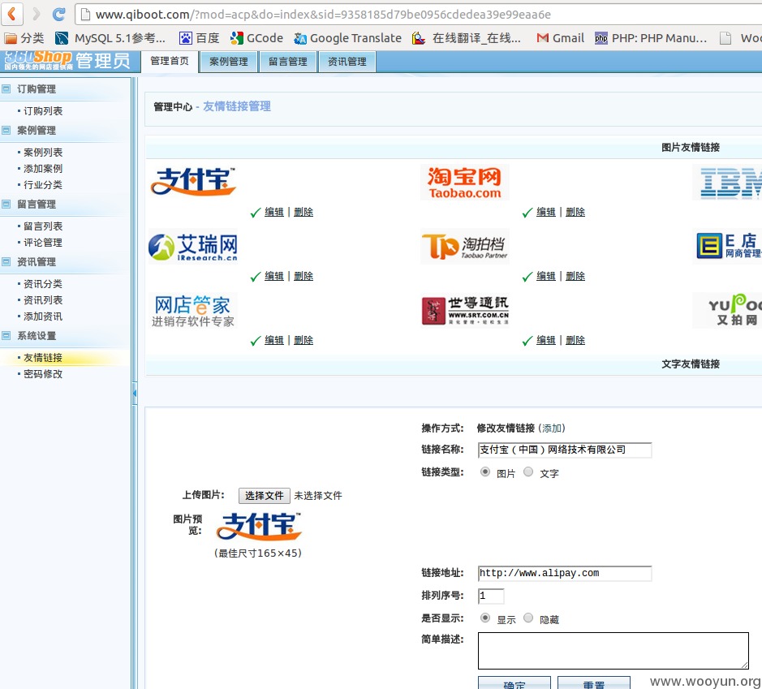Open the 在线翻译 bookmark
This screenshot has width=762, height=689.
(x=467, y=38)
